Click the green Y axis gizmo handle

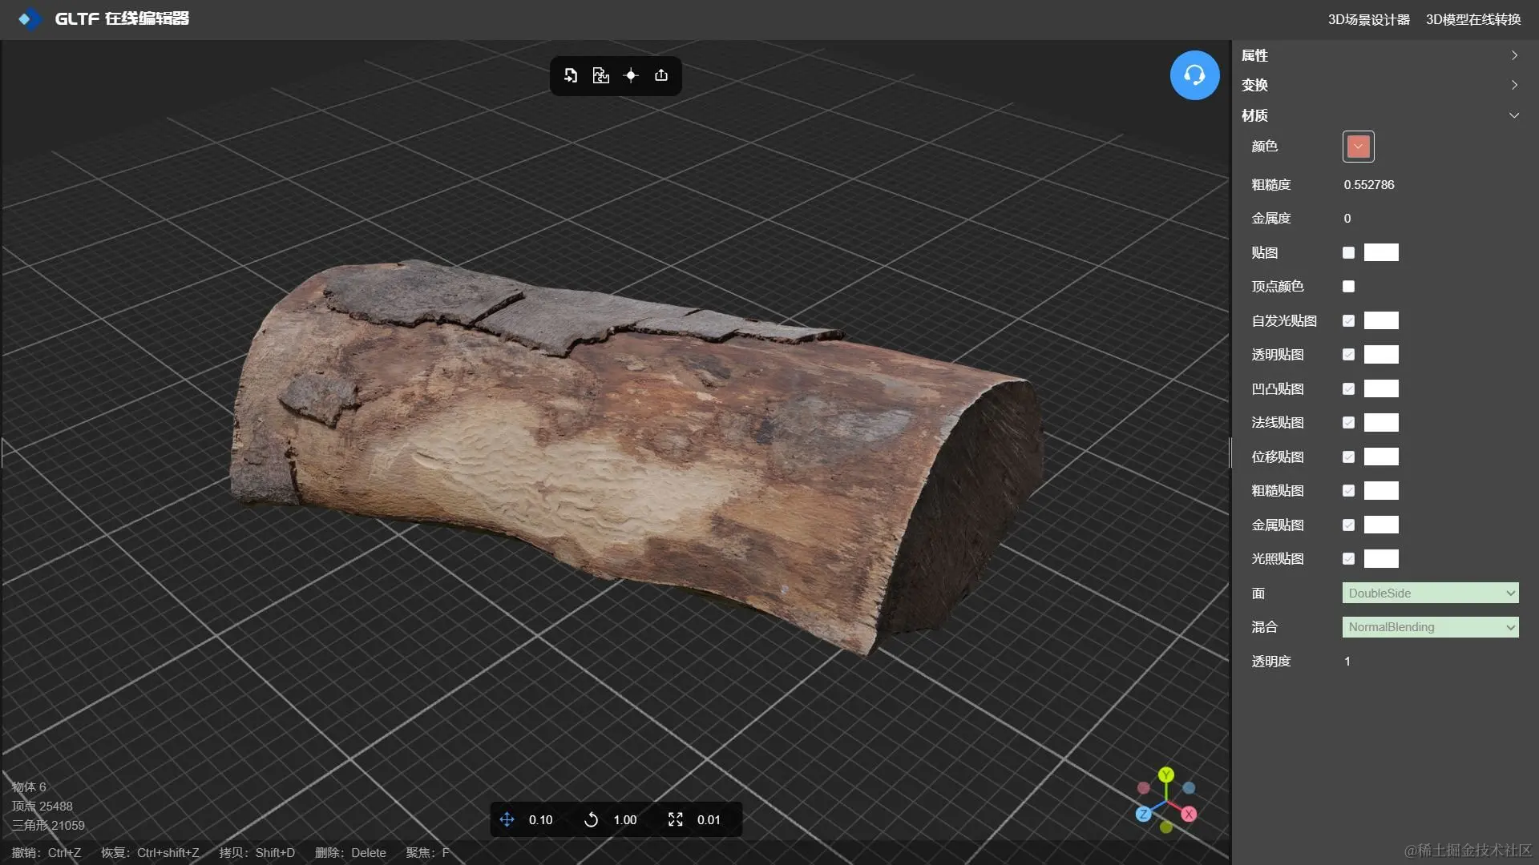1166,774
